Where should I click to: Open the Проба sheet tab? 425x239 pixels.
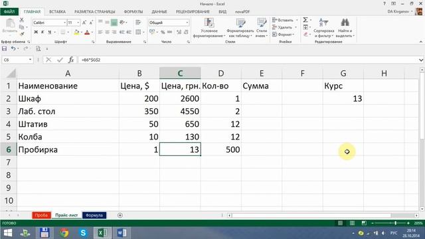pyautogui.click(x=41, y=215)
